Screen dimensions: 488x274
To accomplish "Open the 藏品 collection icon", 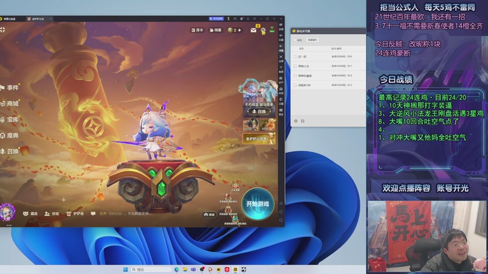I will click(x=30, y=214).
